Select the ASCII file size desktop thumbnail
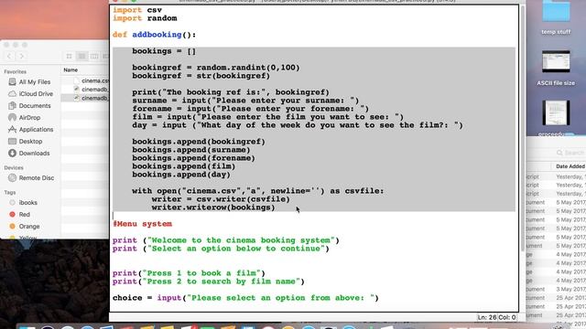Image resolution: width=586 pixels, height=329 pixels. [556, 68]
